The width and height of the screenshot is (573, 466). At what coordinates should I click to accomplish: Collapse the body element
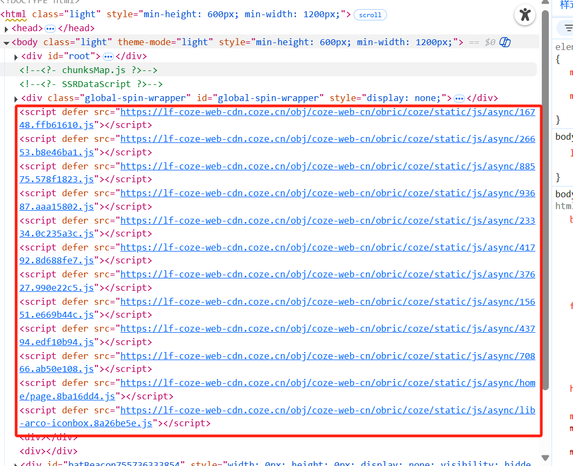point(6,43)
